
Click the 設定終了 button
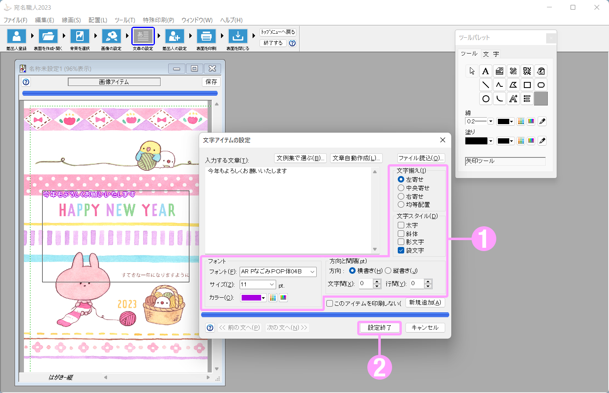coord(380,328)
